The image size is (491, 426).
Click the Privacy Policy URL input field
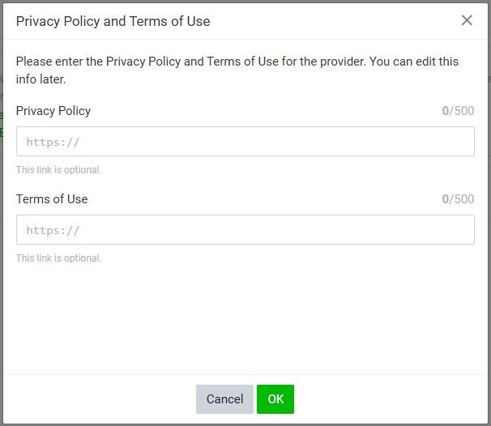(245, 142)
